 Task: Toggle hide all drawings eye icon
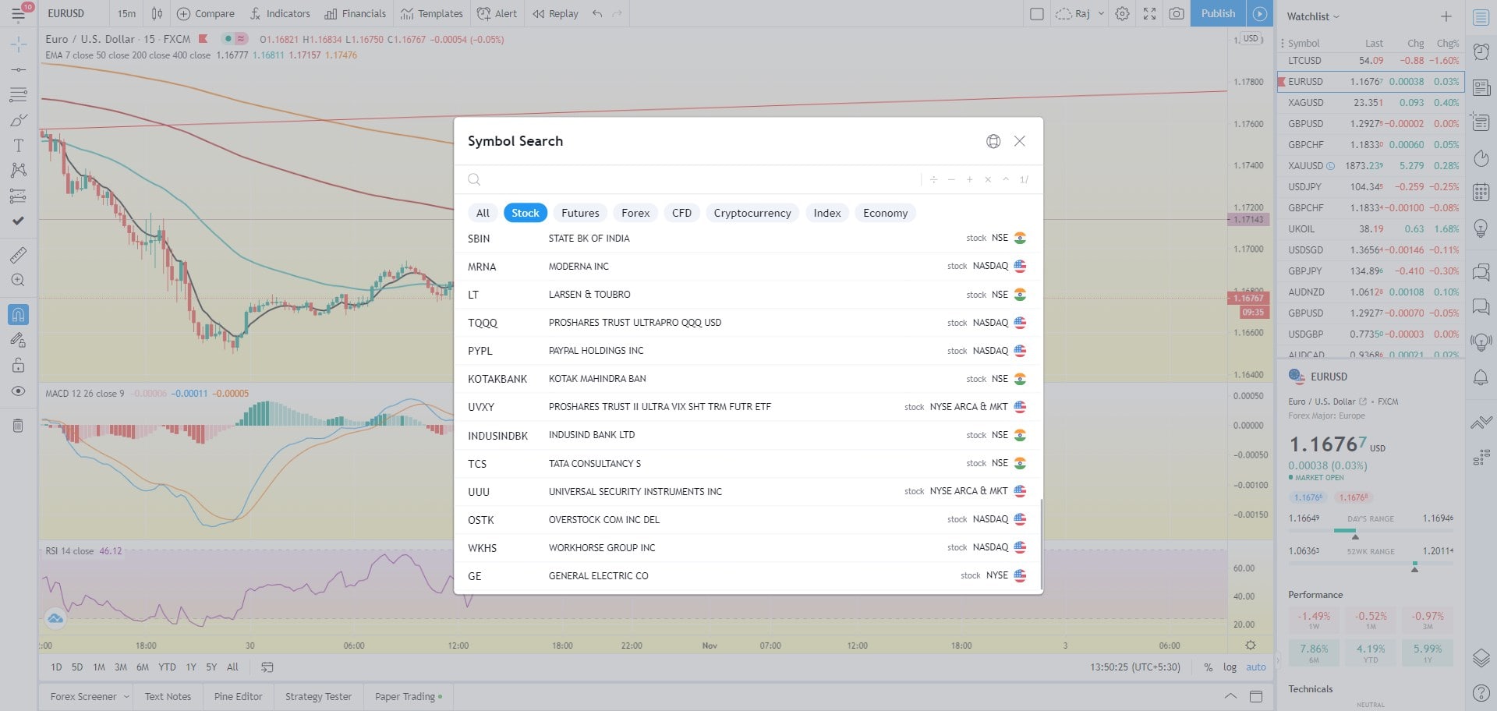coord(18,391)
